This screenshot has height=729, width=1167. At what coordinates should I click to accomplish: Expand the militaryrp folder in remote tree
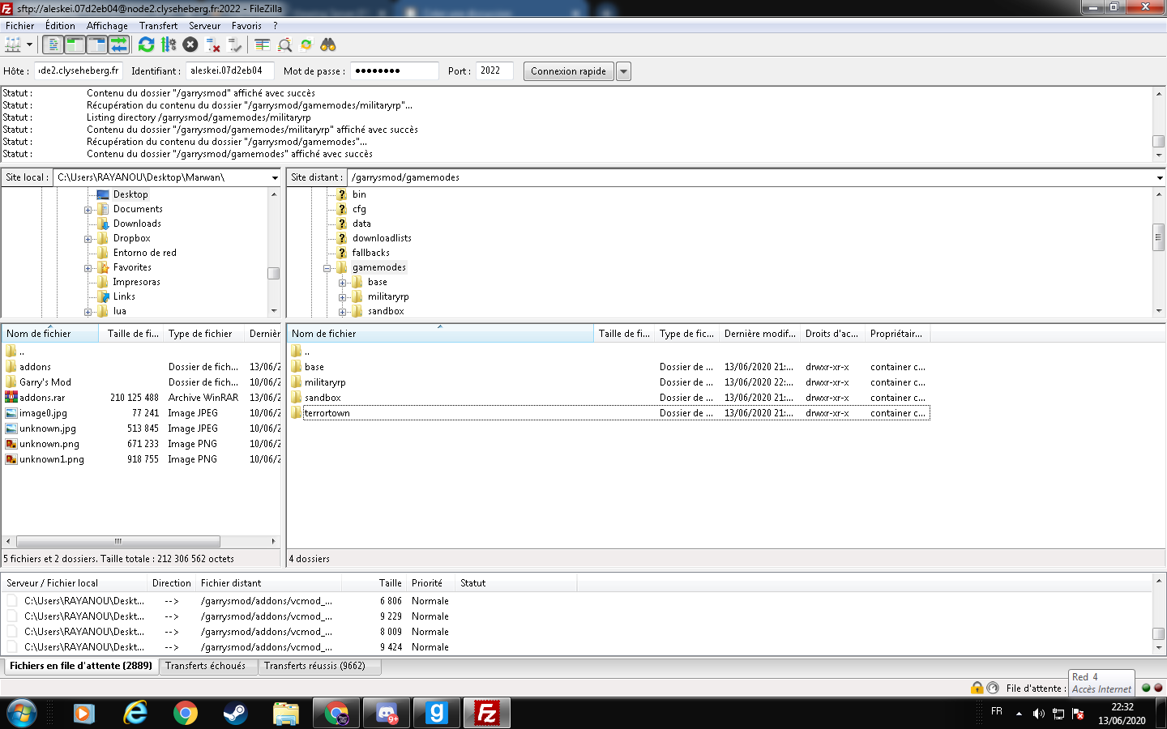click(x=342, y=297)
